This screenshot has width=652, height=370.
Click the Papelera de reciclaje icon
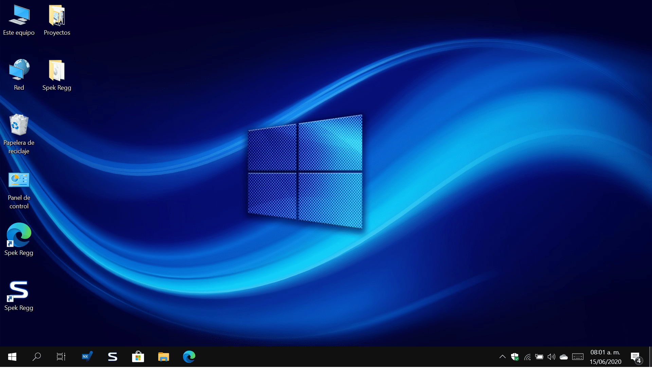click(x=19, y=125)
